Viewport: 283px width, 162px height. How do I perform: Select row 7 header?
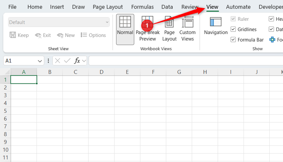pyautogui.click(x=5, y=126)
